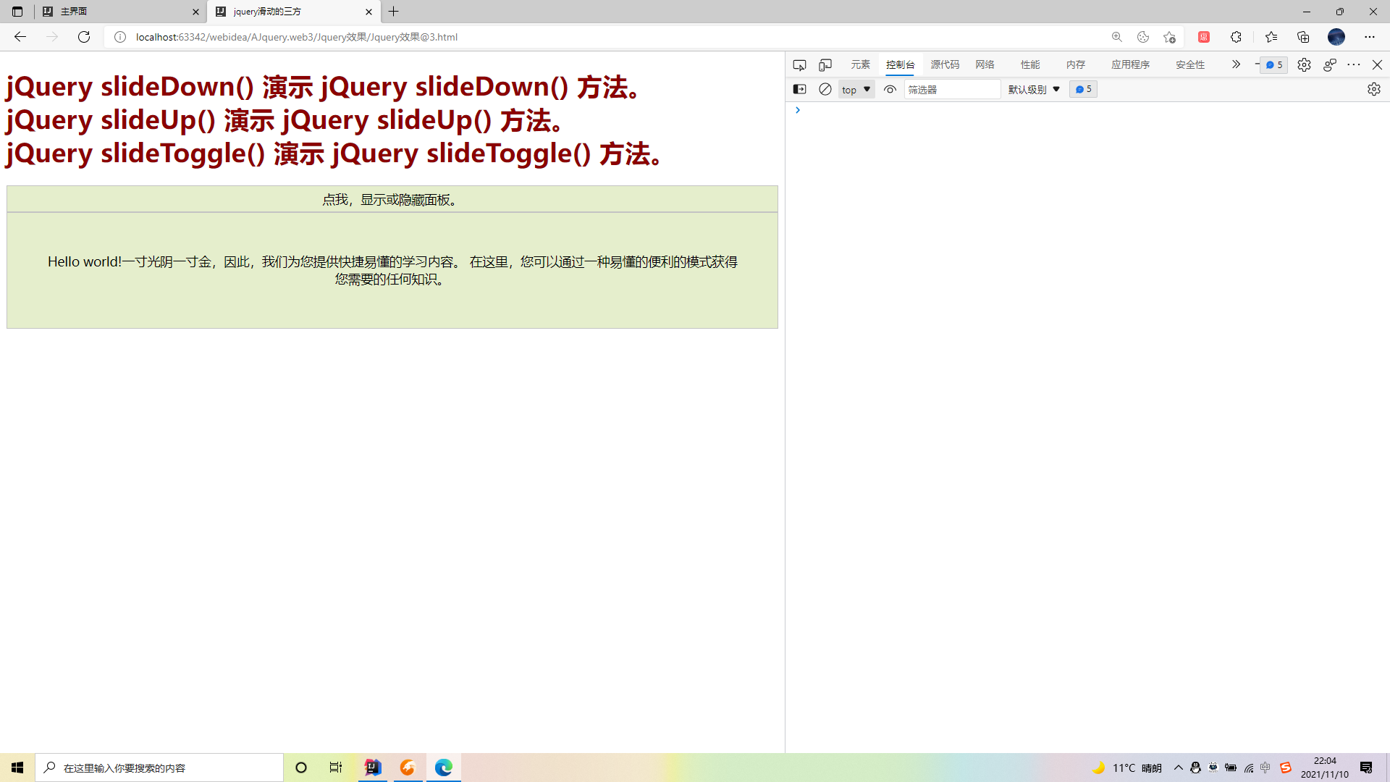This screenshot has height=782, width=1390.
Task: Switch to the 元素 tab
Action: (x=860, y=64)
